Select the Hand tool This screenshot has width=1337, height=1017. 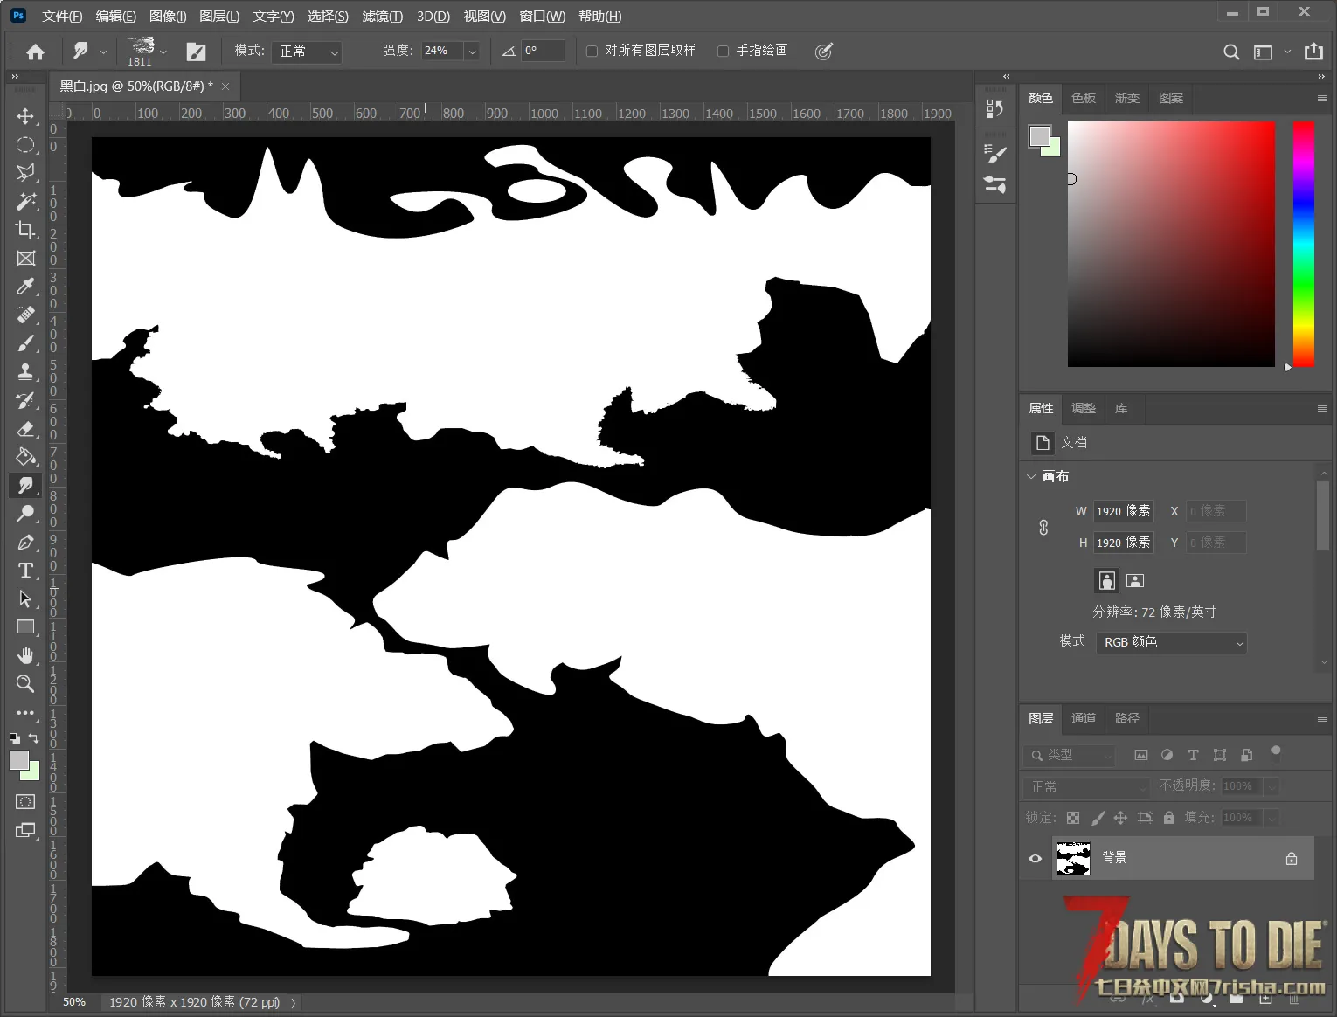pyautogui.click(x=25, y=655)
